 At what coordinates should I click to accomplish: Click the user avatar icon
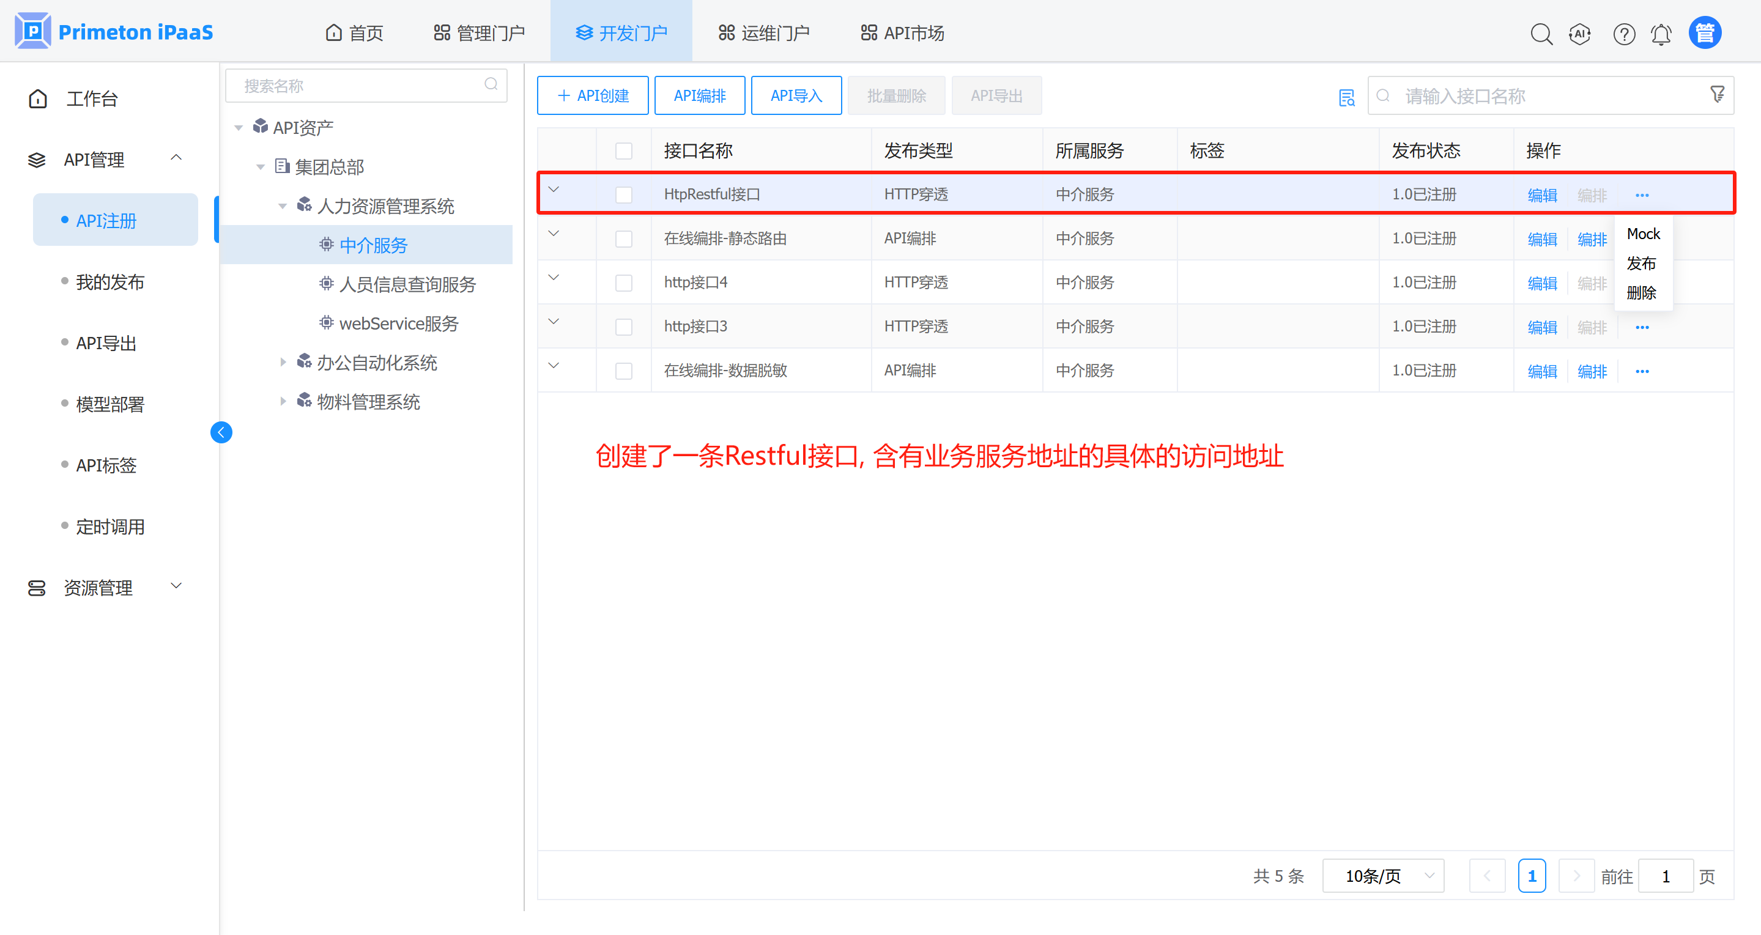[1704, 33]
